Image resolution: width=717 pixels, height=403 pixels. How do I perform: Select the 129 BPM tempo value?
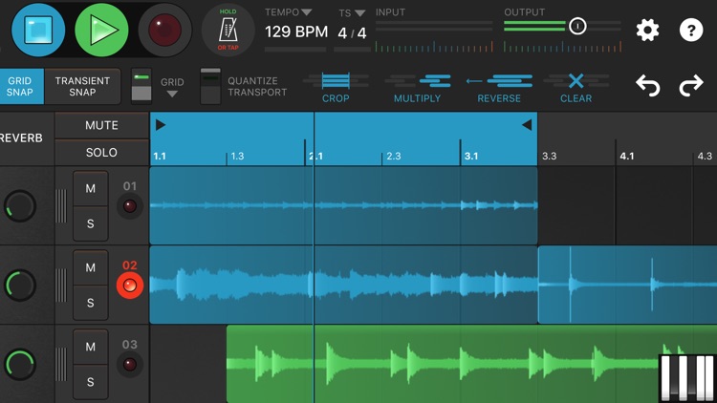[296, 32]
